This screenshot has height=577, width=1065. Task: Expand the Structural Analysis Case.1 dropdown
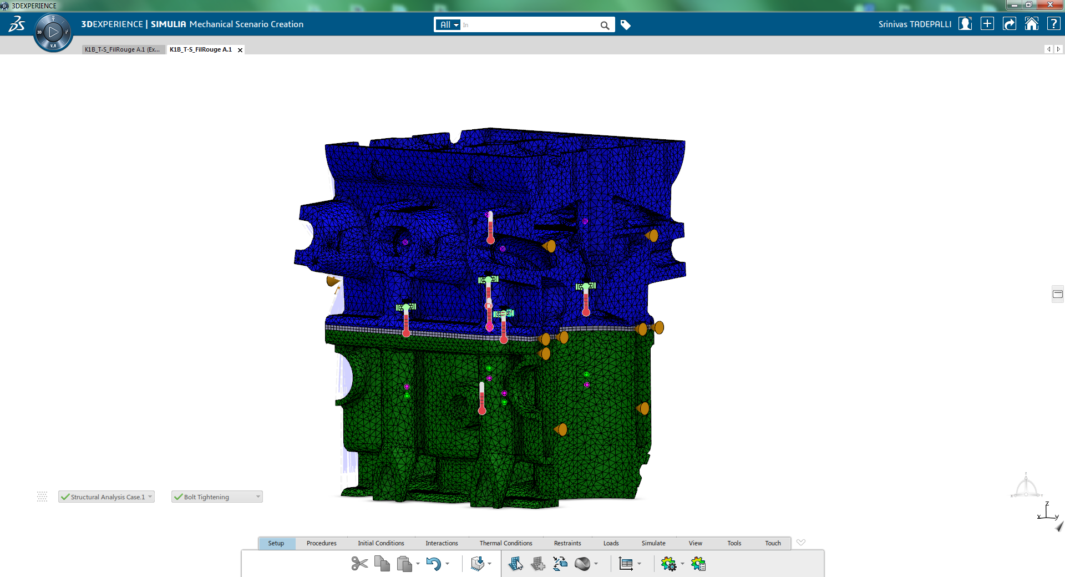tap(150, 497)
